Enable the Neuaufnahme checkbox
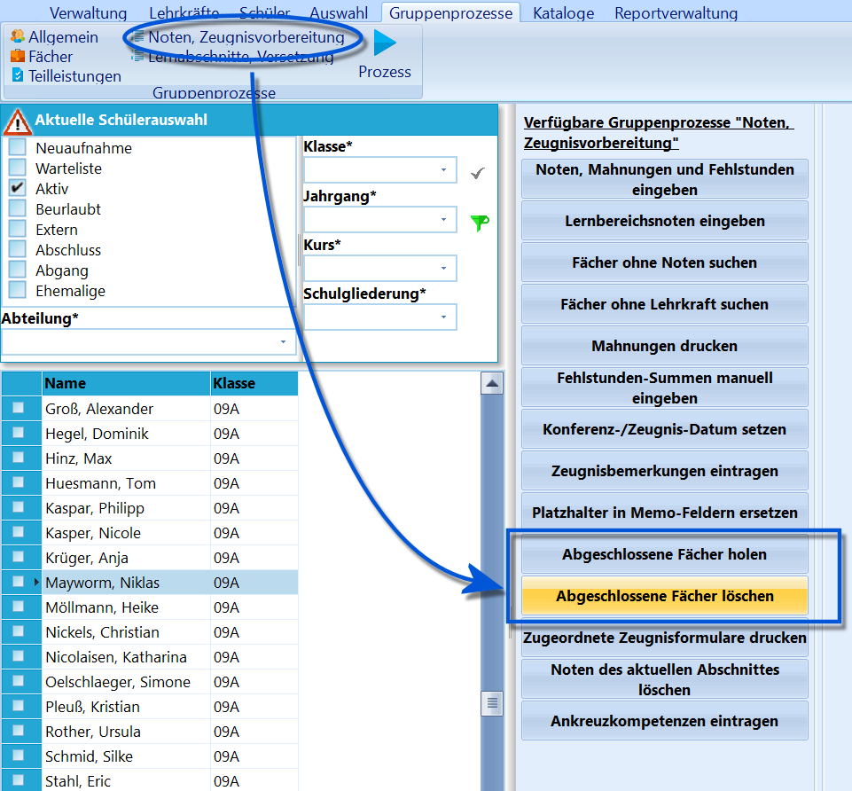The image size is (852, 791). [18, 147]
